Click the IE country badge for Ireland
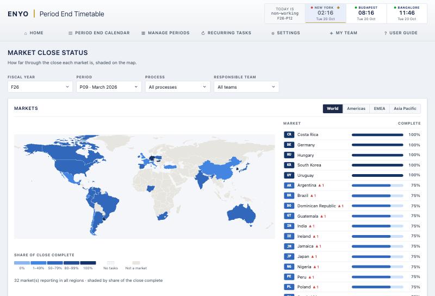435x296 pixels. [x=289, y=236]
